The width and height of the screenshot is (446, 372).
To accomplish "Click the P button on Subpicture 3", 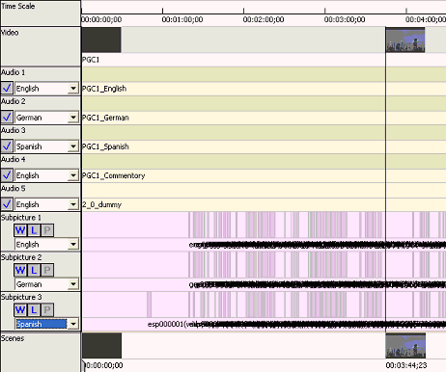I will pyautogui.click(x=47, y=310).
